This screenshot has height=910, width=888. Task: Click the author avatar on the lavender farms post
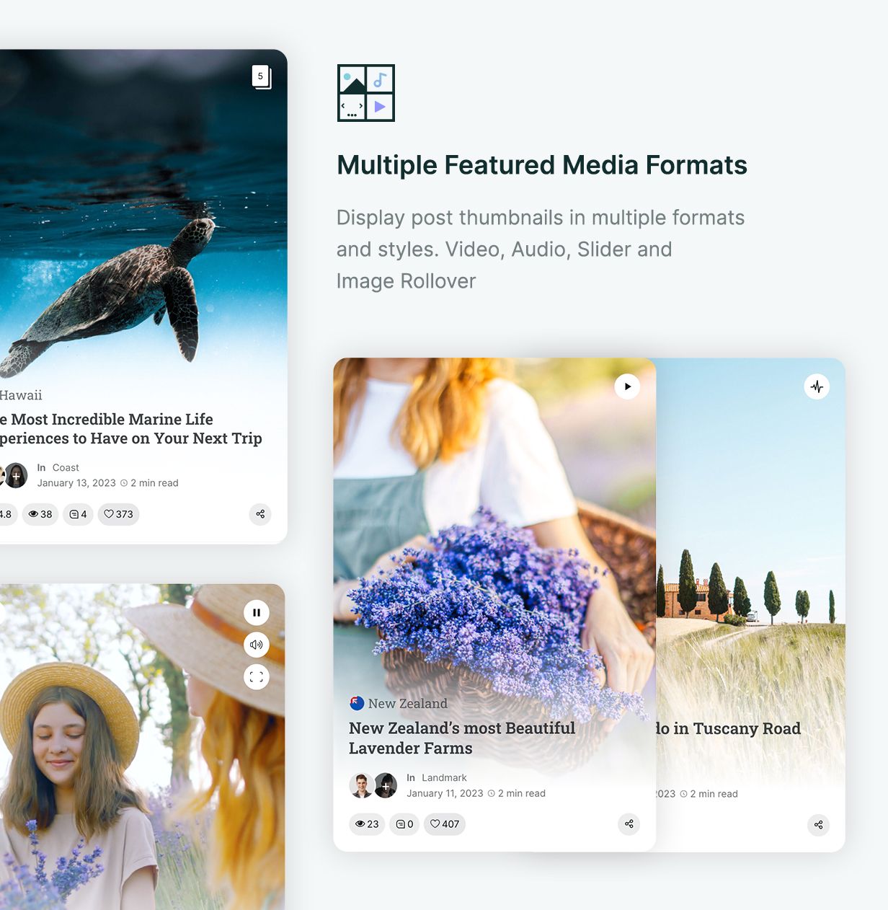[x=361, y=785]
